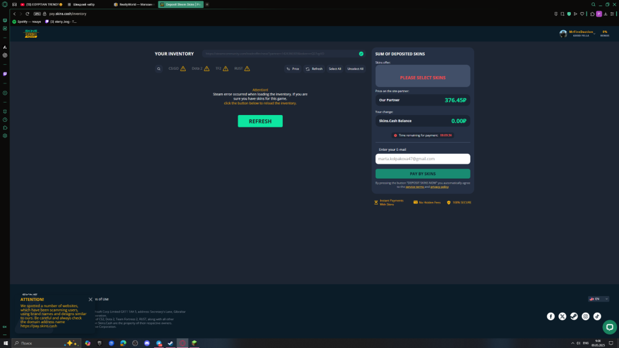Click the heart bookmark icon
Screen dimensions: 619x348
coord(582,14)
